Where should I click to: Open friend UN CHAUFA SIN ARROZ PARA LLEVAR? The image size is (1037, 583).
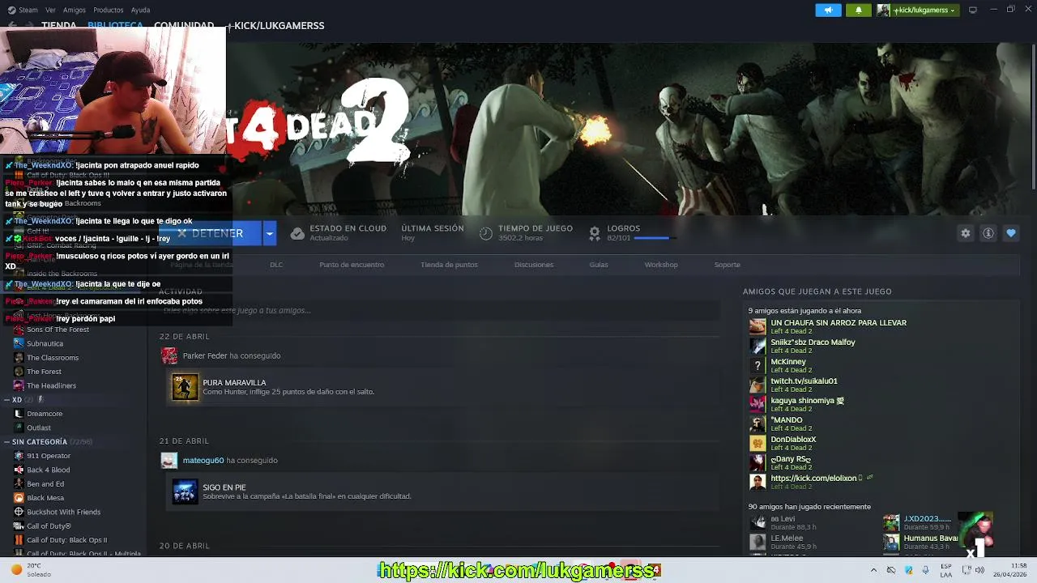pyautogui.click(x=839, y=323)
